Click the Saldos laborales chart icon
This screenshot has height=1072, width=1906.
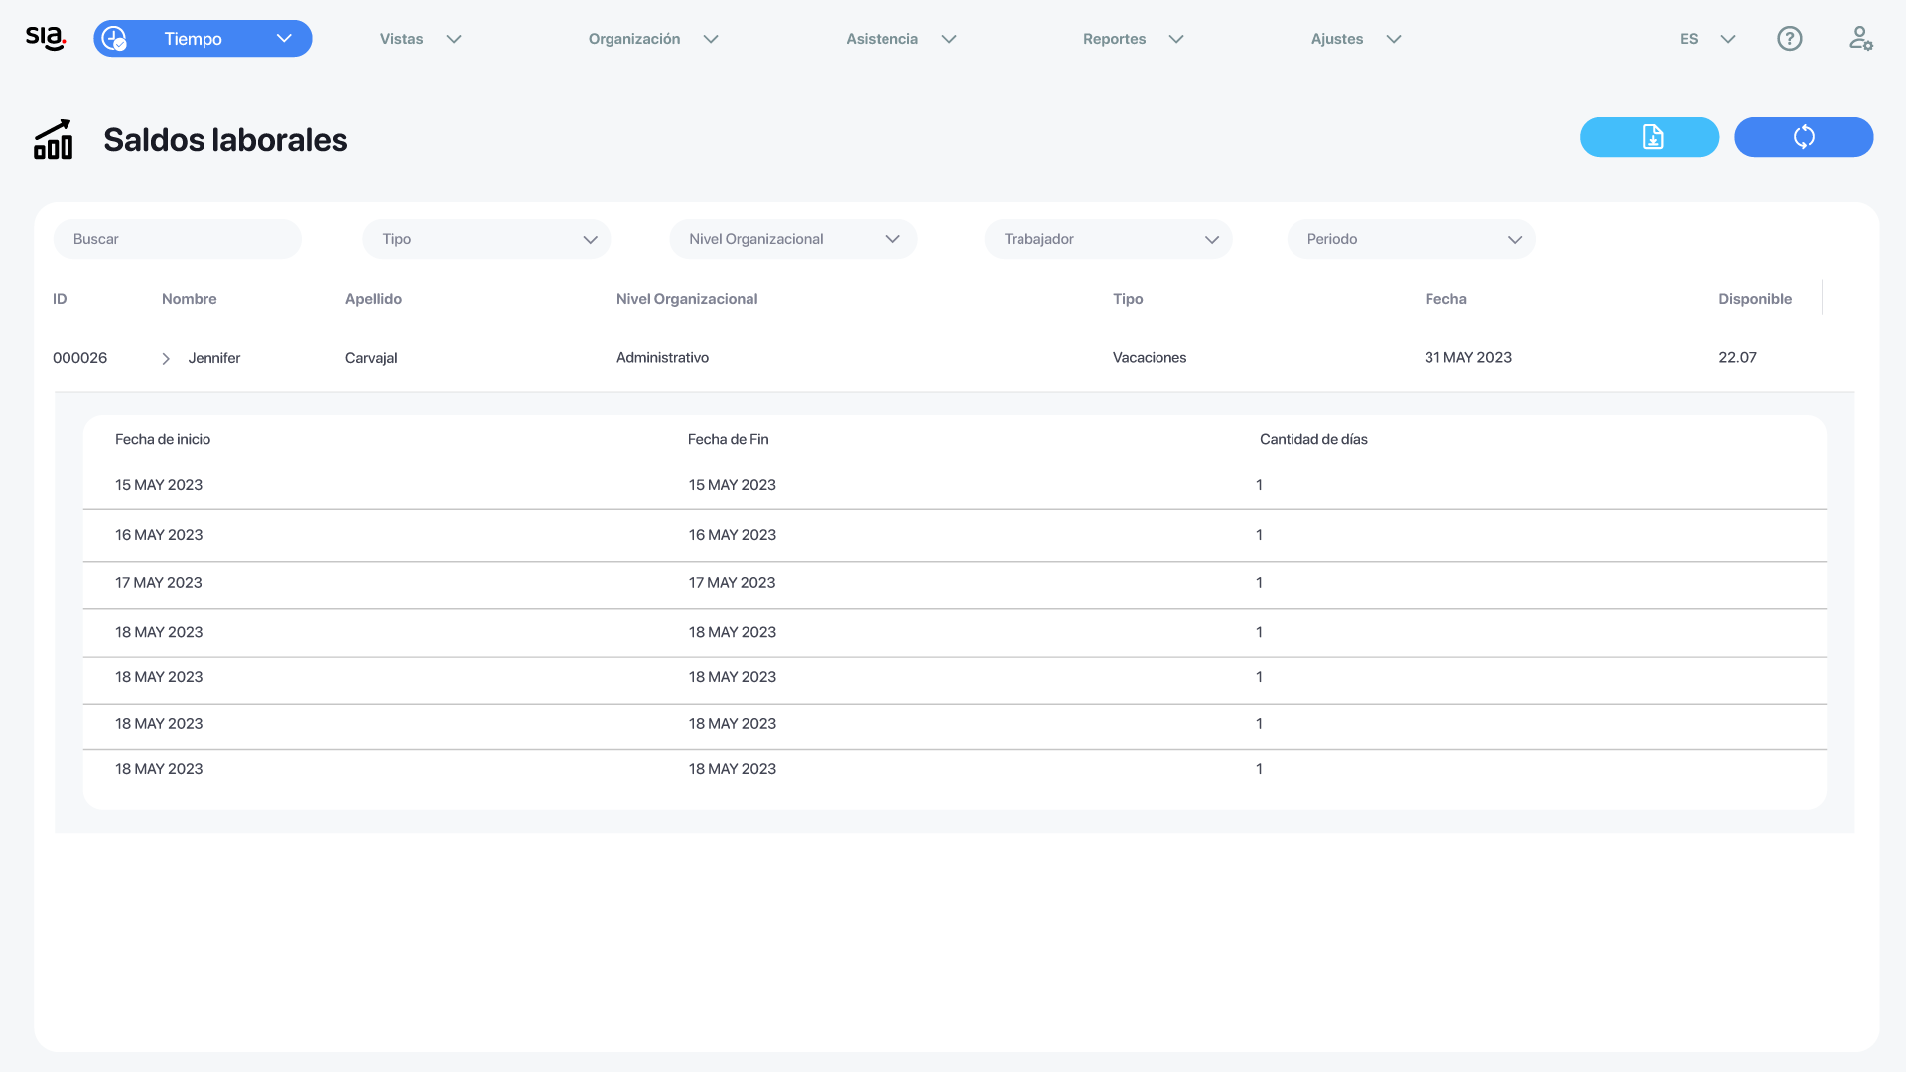[x=54, y=140]
